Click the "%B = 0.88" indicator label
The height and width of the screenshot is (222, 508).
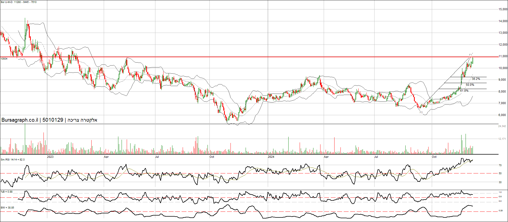pyautogui.click(x=7, y=192)
